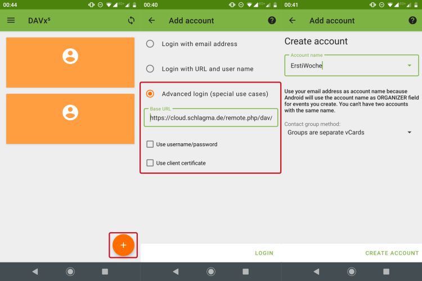
Task: Go back from the Create account screen
Action: (x=292, y=20)
